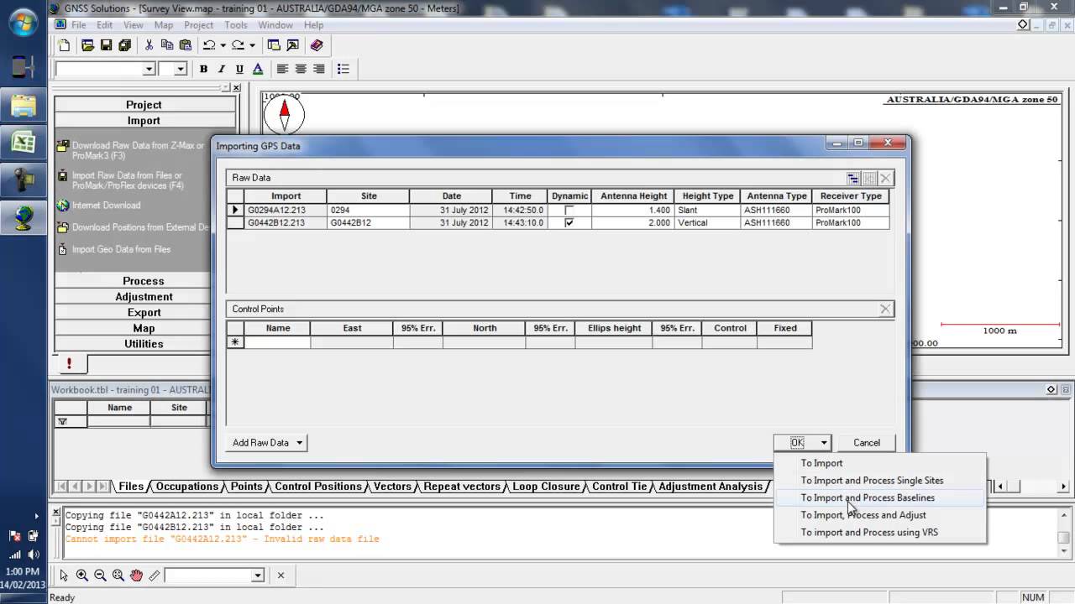Click the OK button
This screenshot has height=604, width=1075.
point(797,443)
